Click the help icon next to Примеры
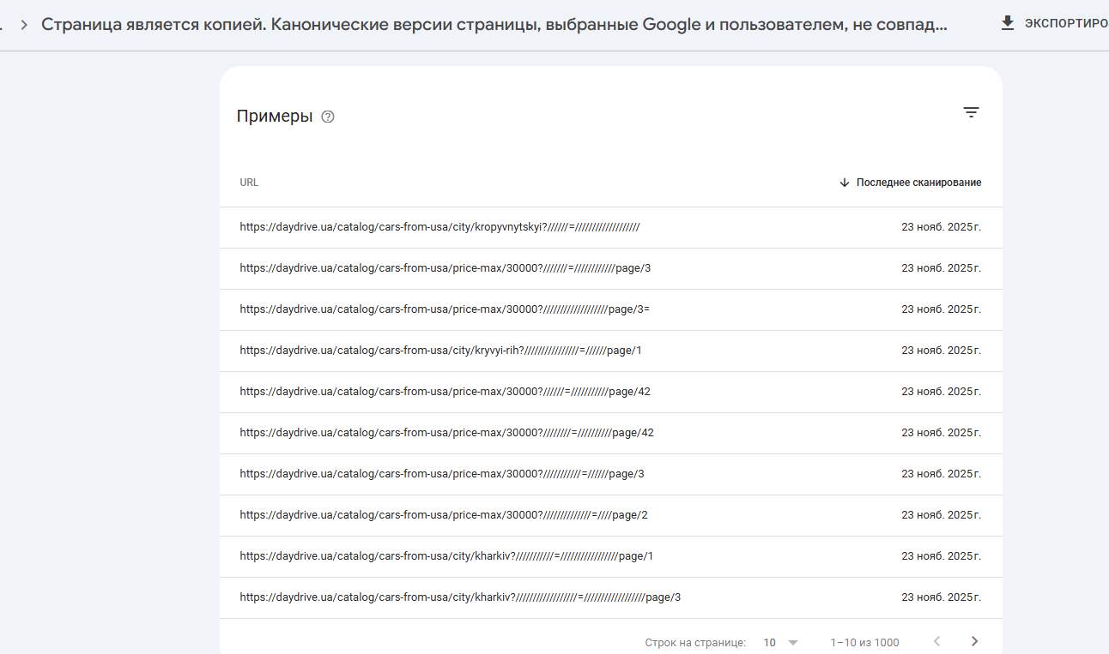 tap(328, 117)
